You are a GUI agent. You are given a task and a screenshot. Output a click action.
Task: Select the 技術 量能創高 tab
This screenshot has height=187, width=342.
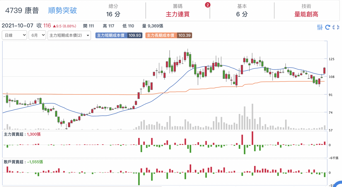coord(306,11)
